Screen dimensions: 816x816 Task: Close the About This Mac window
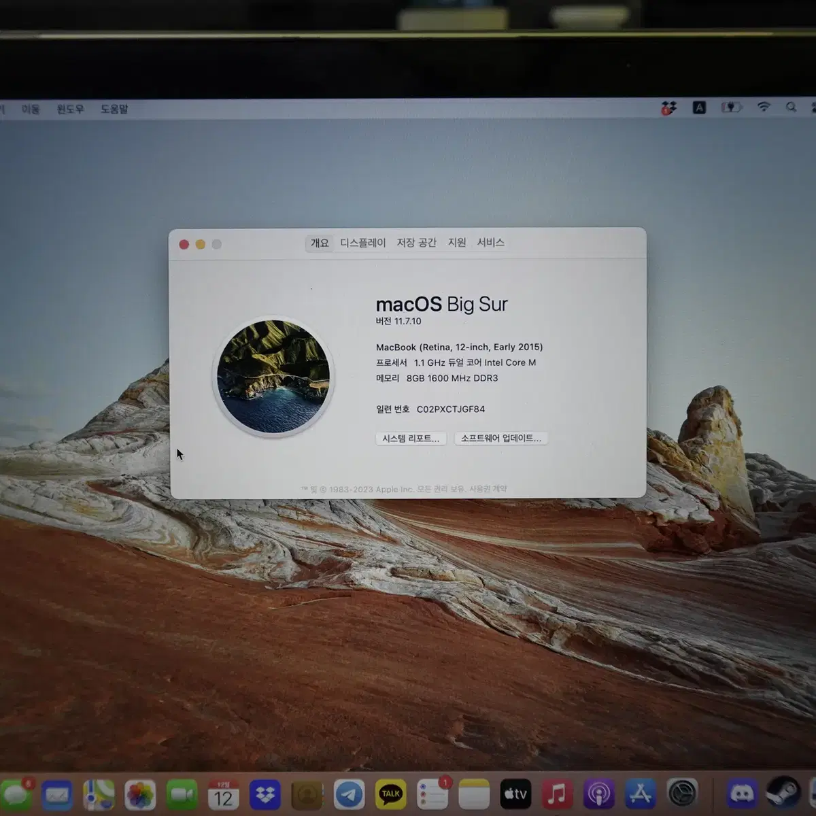184,244
